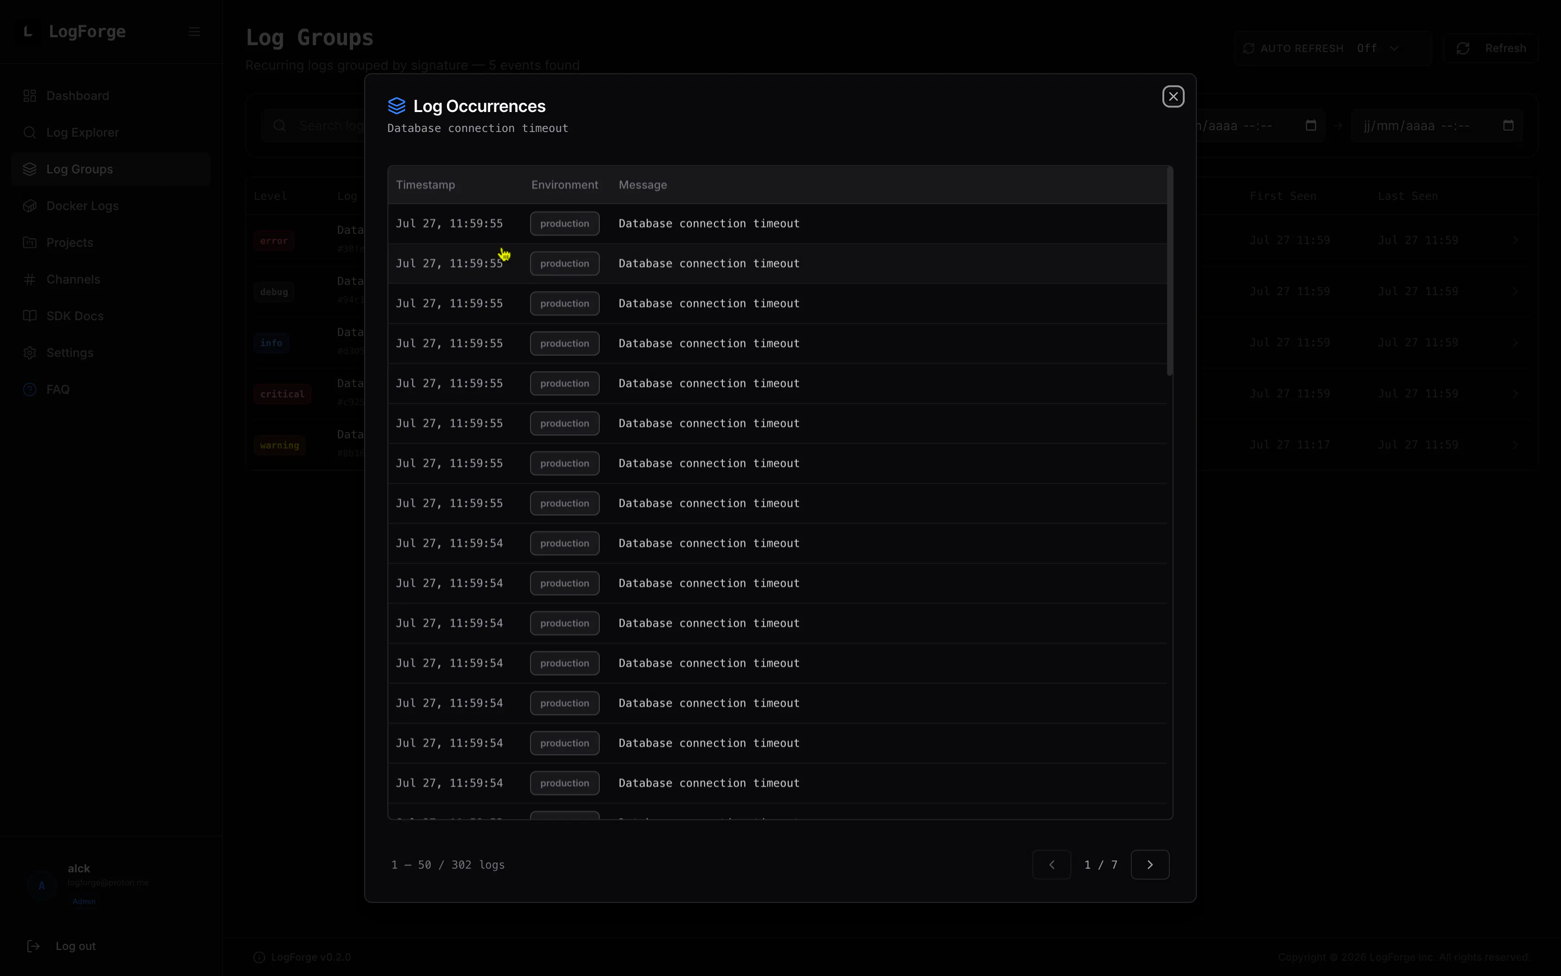Open Projects in the sidebar
Screen dimensions: 1561x976
click(111, 243)
